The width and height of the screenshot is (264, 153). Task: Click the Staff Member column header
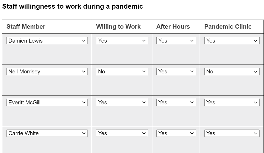26,27
